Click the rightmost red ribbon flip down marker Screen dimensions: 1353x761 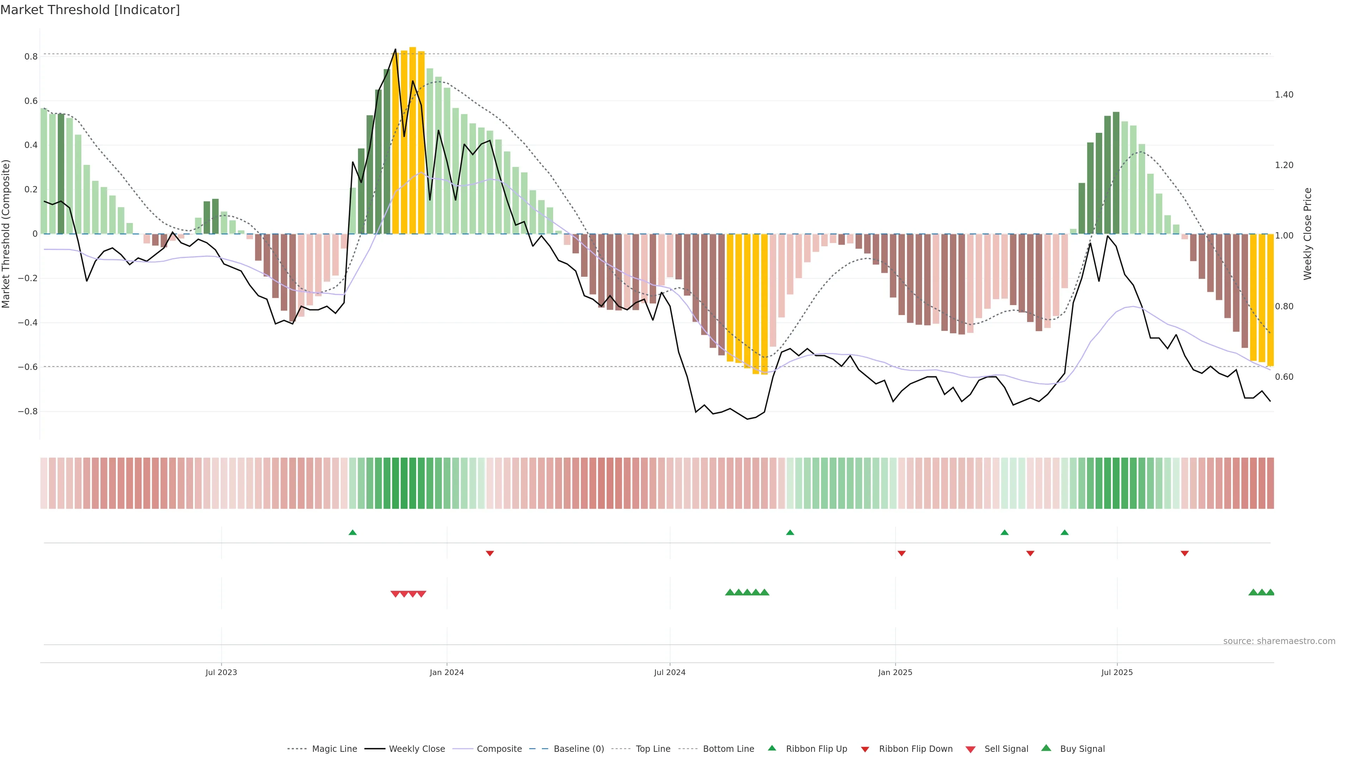(x=1184, y=553)
